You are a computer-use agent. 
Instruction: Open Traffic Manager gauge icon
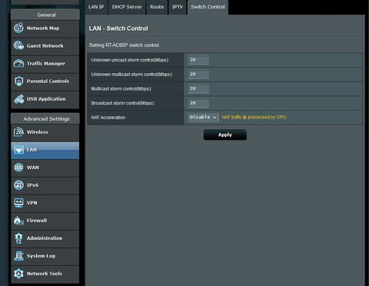tap(18, 63)
